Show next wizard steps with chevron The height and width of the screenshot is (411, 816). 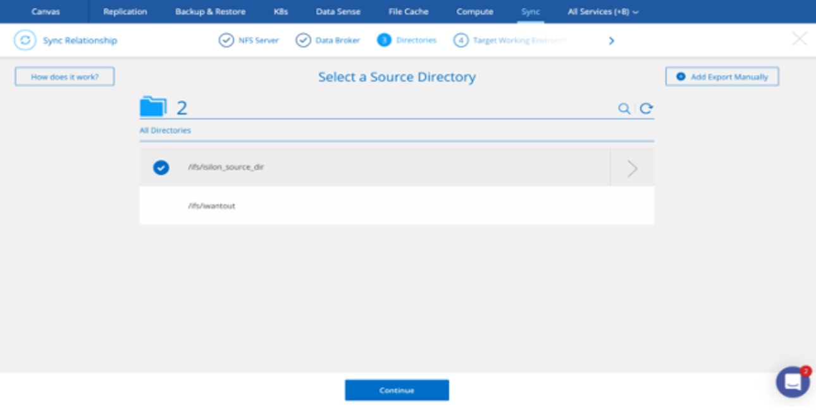pyautogui.click(x=611, y=41)
